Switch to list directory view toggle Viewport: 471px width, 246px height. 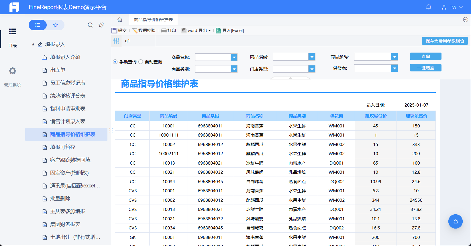click(38, 25)
